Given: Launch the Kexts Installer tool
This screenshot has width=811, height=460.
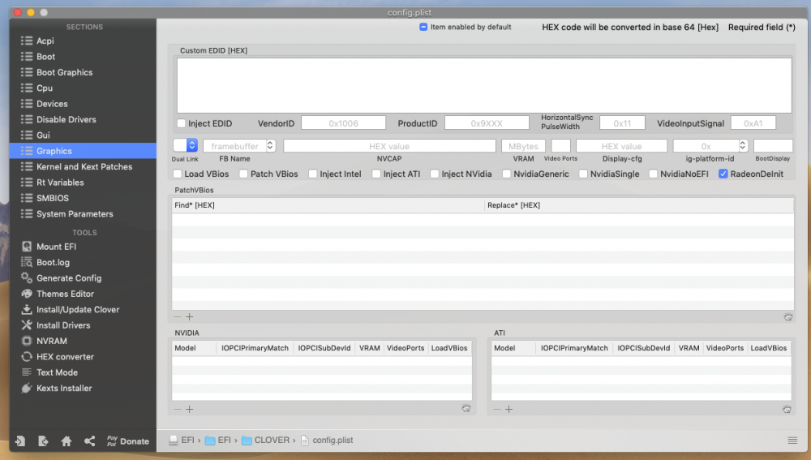Looking at the screenshot, I should pos(56,388).
